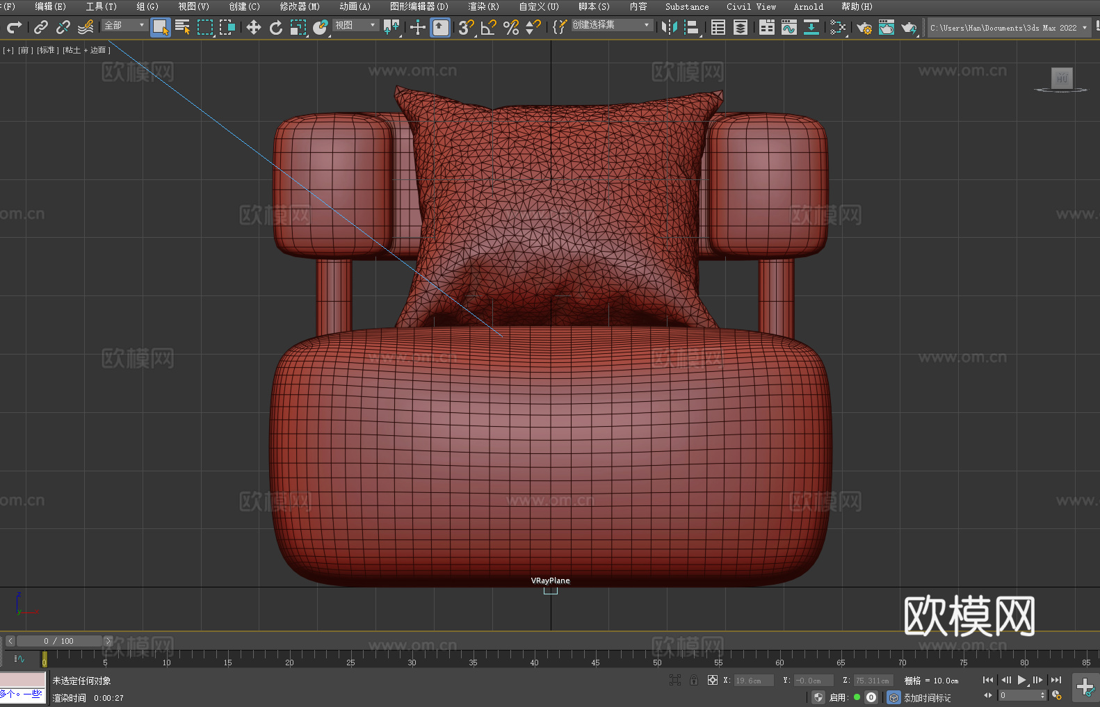Toggle Percent Snap
The width and height of the screenshot is (1100, 707).
click(511, 27)
